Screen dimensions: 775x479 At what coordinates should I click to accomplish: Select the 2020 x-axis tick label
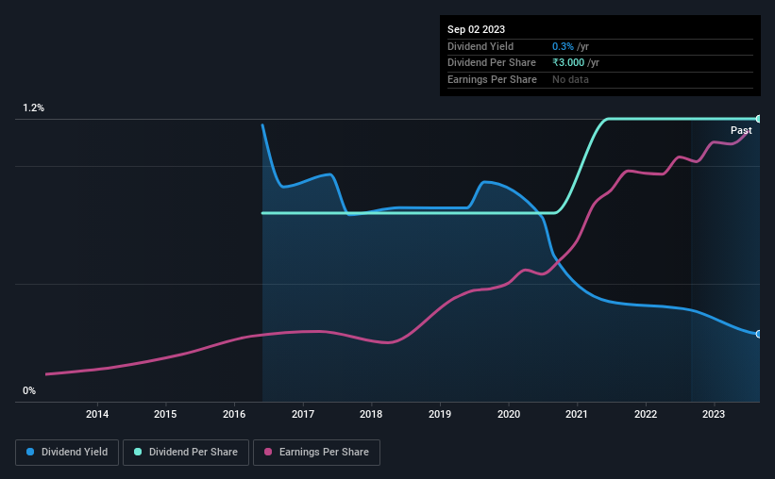(509, 414)
